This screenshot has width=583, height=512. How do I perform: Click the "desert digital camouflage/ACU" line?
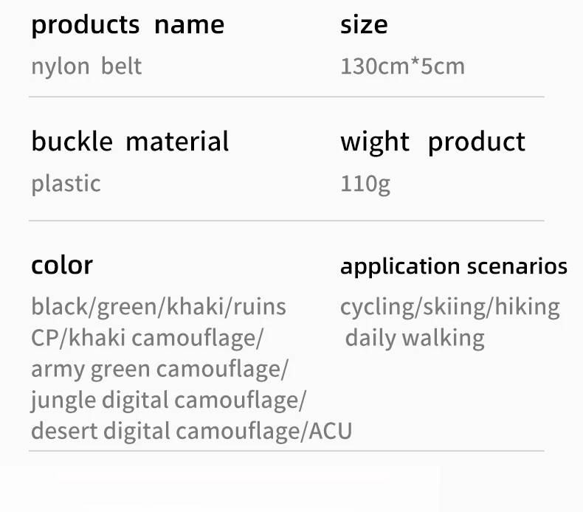[191, 431]
